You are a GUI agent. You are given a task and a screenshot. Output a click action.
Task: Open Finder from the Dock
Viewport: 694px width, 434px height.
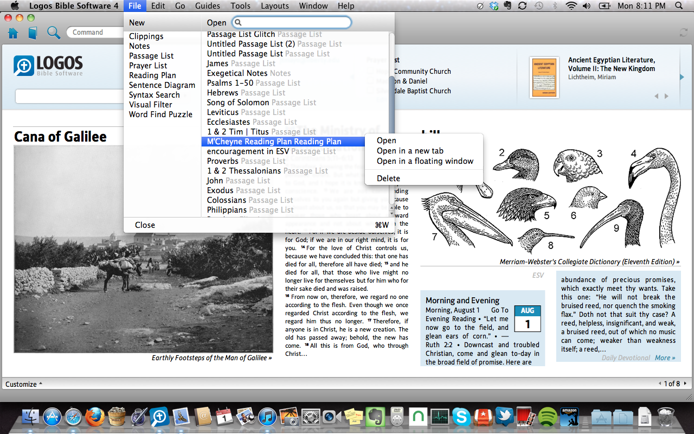(x=31, y=417)
